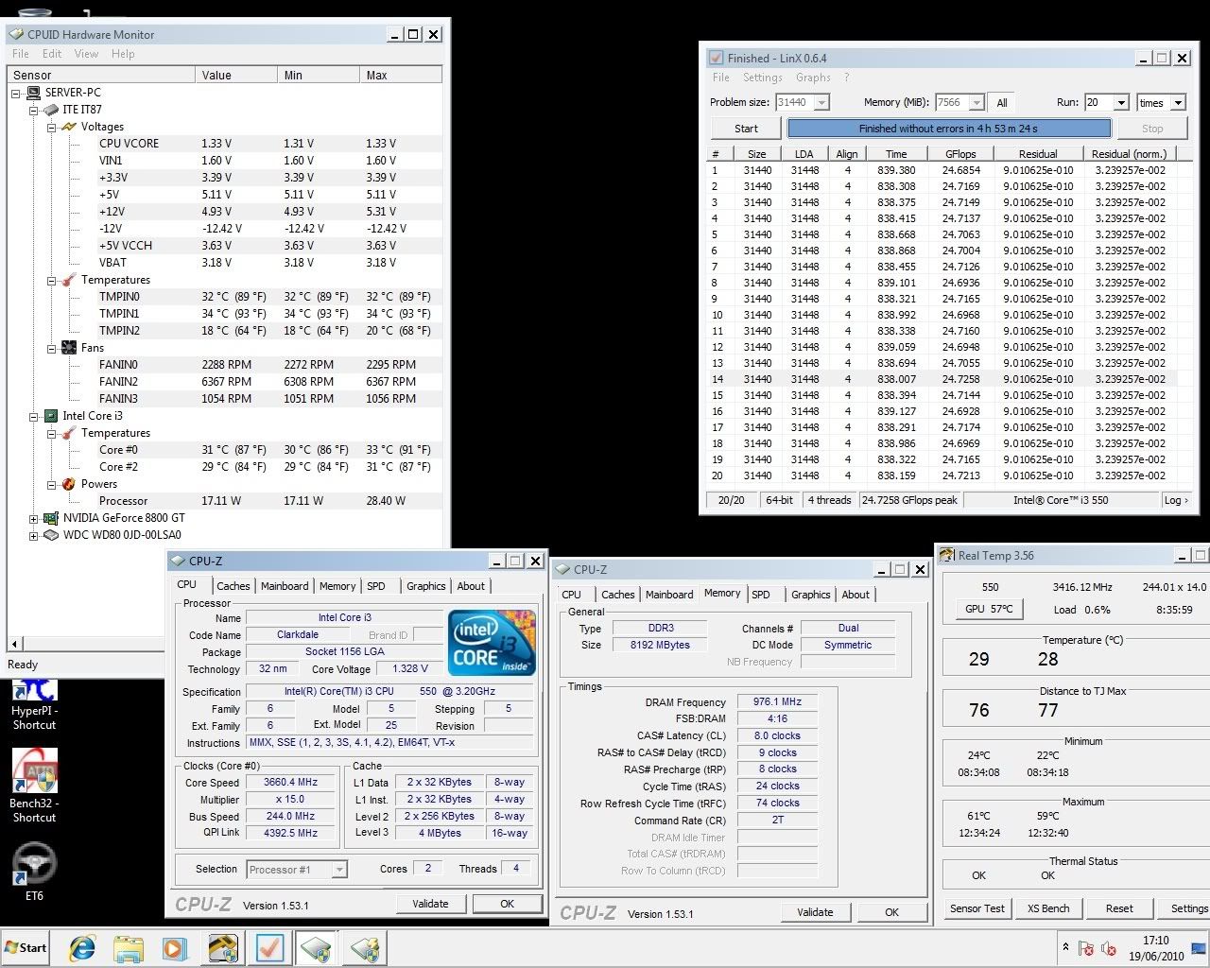Click the Real Temp title bar icon
This screenshot has width=1210, height=968.
coord(946,555)
